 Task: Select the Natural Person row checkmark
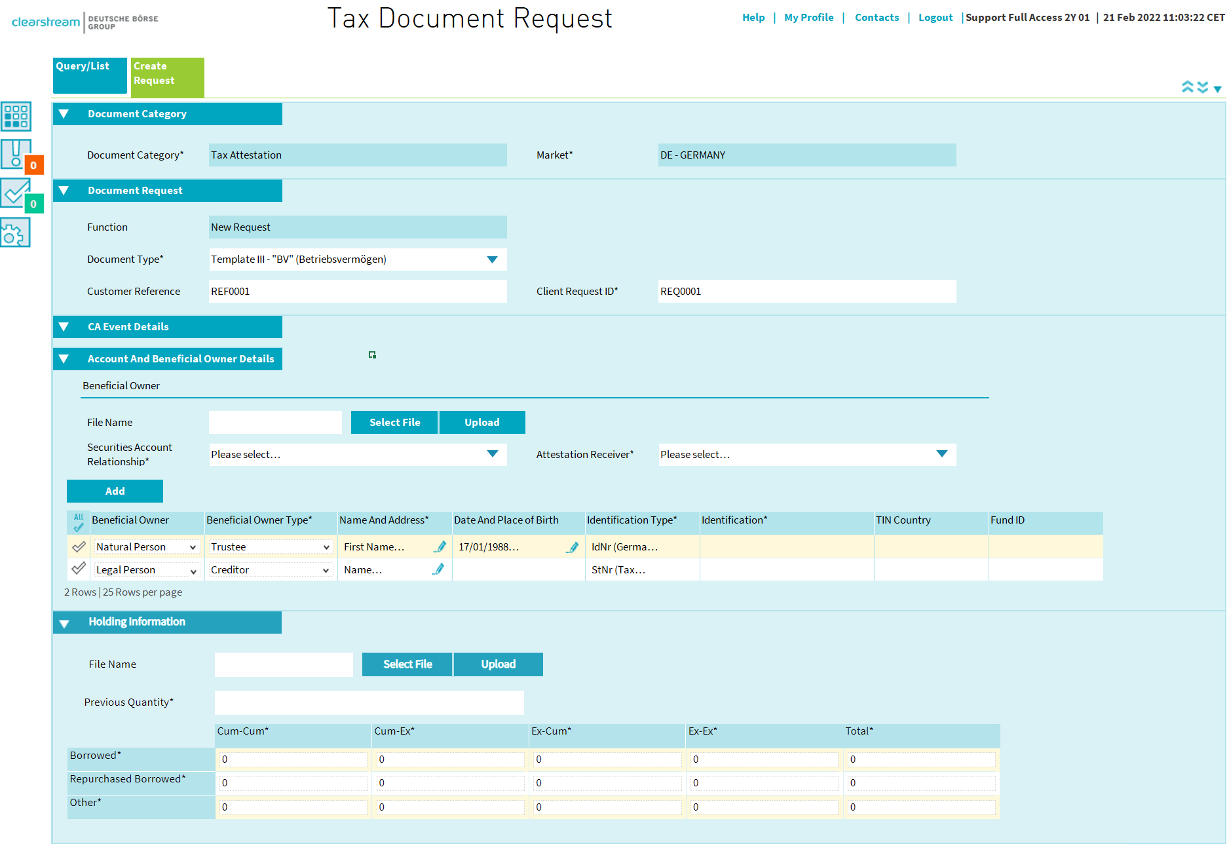(79, 547)
